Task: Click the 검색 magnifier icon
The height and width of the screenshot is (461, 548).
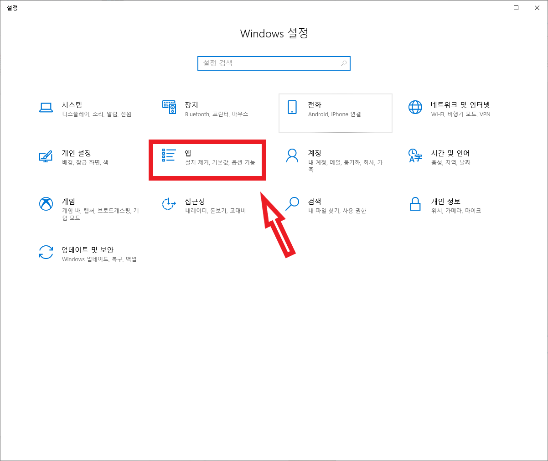Action: (x=292, y=204)
